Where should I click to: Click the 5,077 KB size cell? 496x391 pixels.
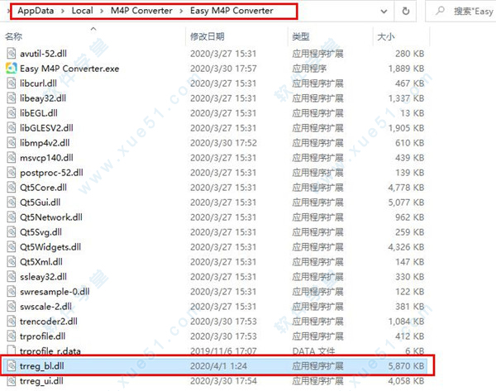tap(406, 202)
